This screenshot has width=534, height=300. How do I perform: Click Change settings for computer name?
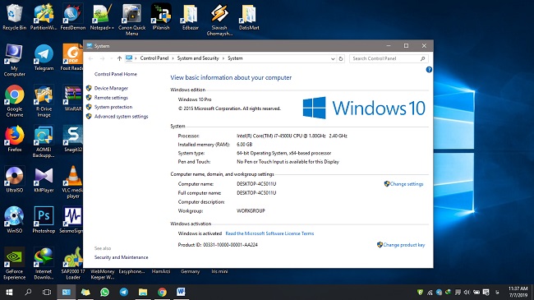coord(407,184)
